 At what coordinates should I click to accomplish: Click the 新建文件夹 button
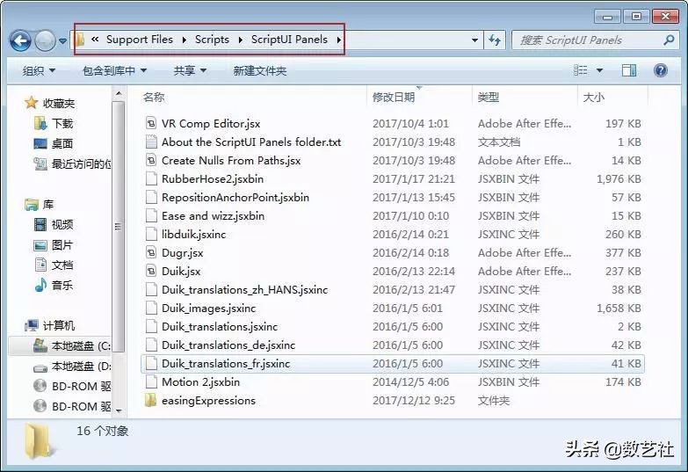pyautogui.click(x=259, y=70)
